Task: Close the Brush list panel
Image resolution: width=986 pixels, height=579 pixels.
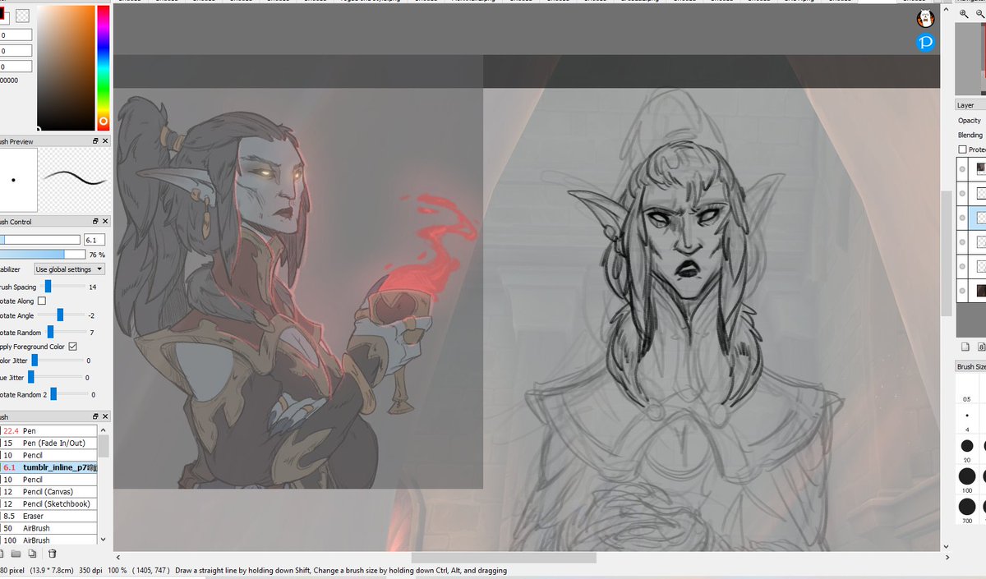Action: point(105,417)
